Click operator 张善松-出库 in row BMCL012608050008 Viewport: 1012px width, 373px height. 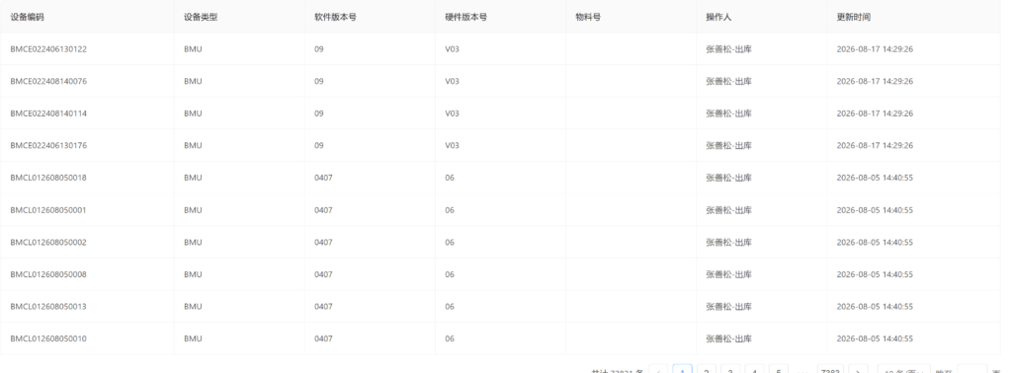point(728,274)
